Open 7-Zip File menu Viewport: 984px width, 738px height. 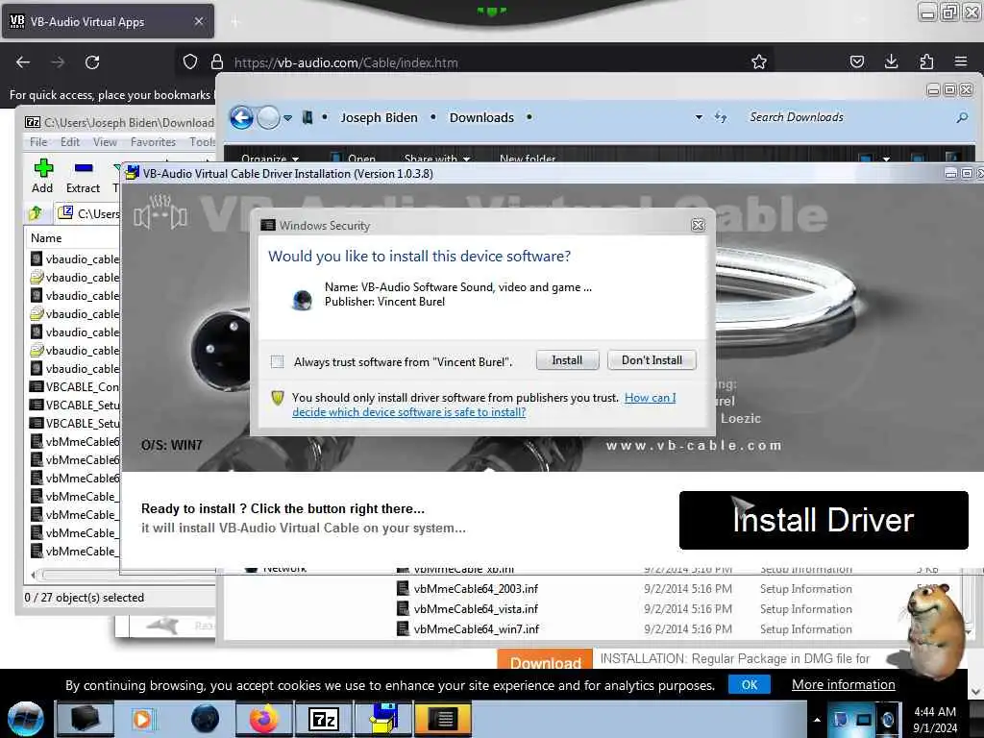pos(38,142)
